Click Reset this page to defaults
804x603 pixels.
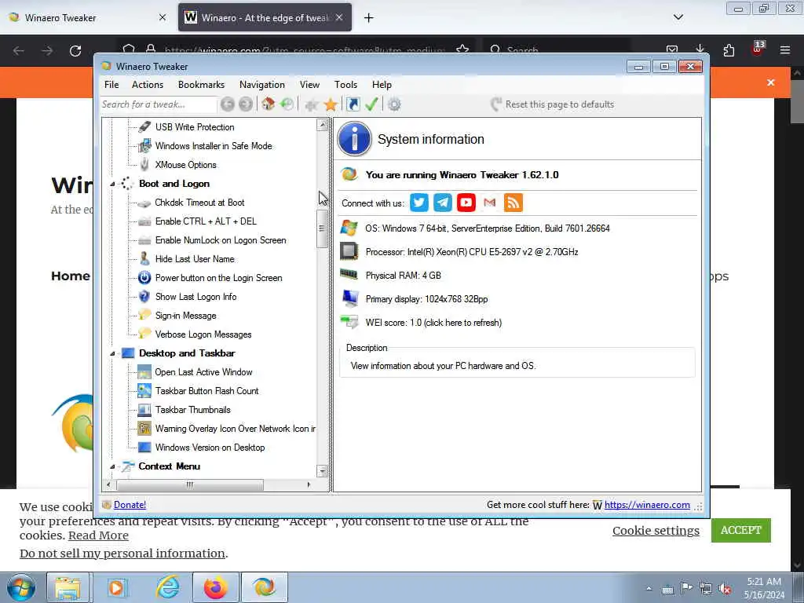tap(552, 104)
